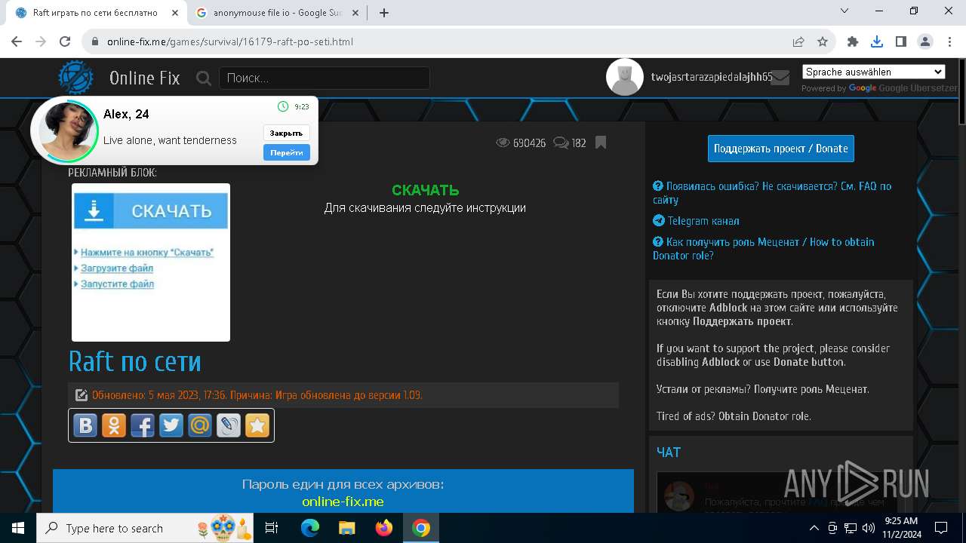The height and width of the screenshot is (543, 966).
Task: Open the Sprache auswählen language dropdown
Action: (x=873, y=72)
